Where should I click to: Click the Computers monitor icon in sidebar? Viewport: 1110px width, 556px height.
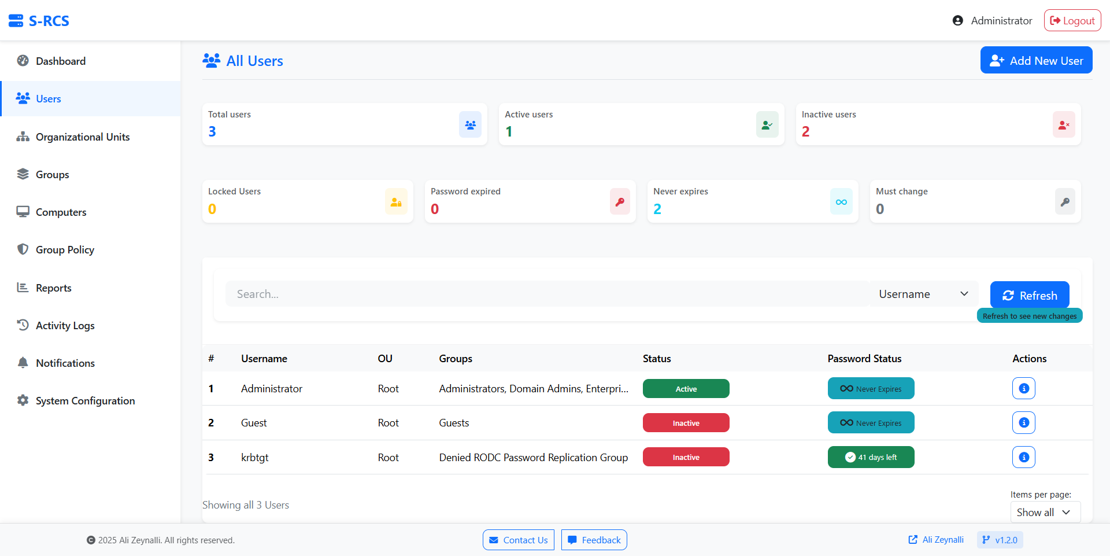[x=23, y=212]
